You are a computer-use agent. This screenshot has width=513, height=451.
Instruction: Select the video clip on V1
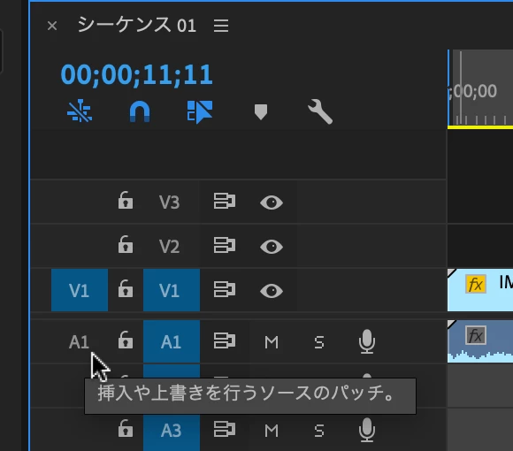480,290
